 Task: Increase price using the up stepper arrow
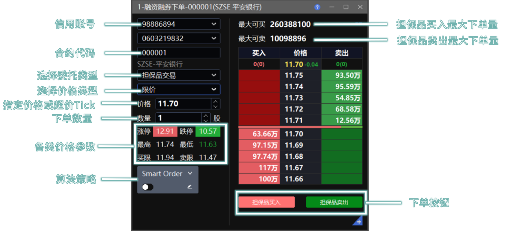pyautogui.click(x=215, y=101)
